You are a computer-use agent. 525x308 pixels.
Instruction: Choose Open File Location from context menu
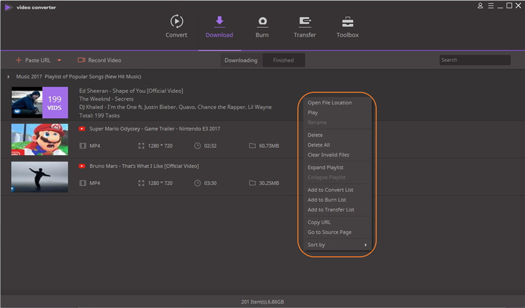[330, 103]
